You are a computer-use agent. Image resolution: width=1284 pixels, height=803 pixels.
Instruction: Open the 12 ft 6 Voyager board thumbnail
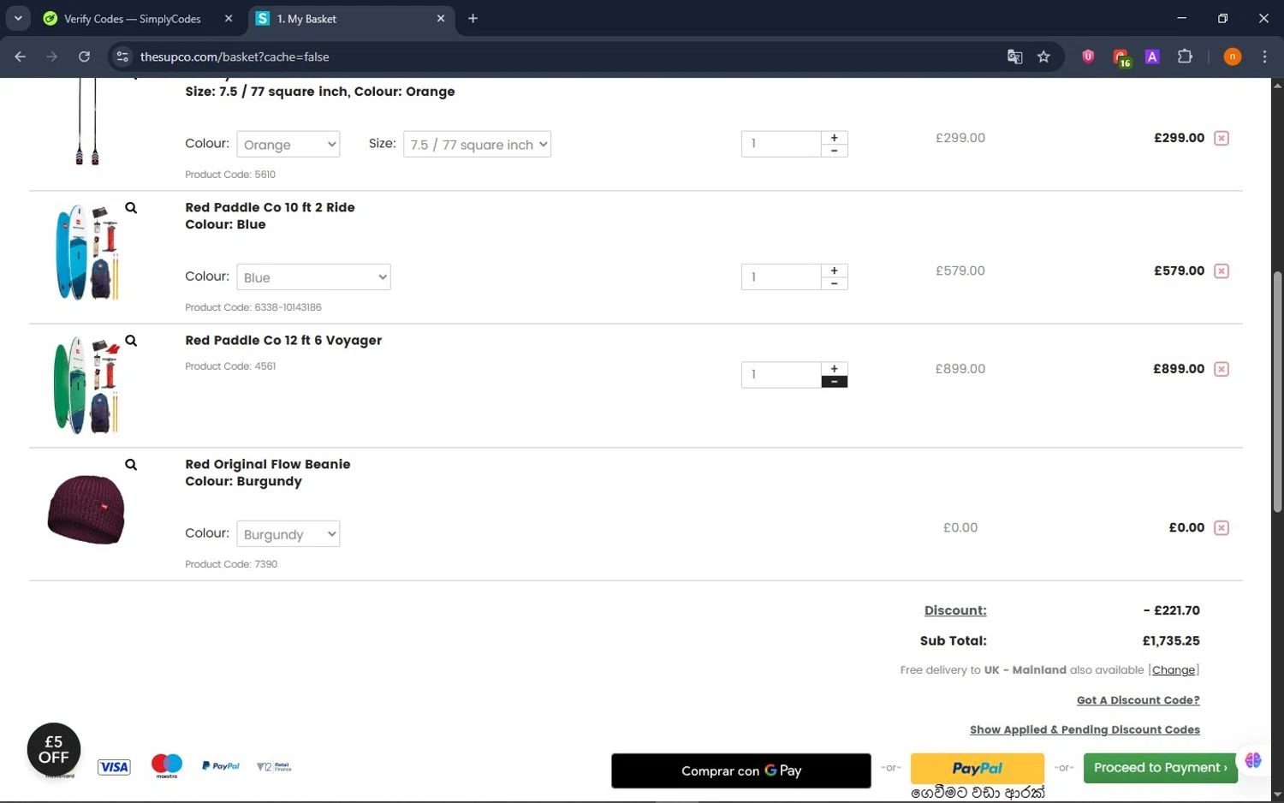86,385
